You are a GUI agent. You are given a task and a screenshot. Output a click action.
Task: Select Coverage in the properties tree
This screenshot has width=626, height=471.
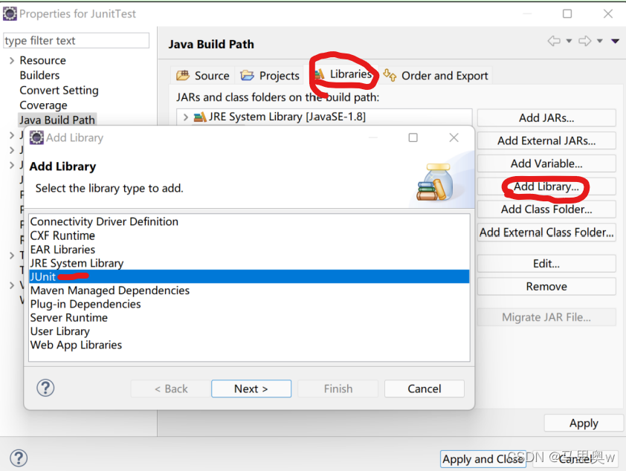click(x=44, y=105)
